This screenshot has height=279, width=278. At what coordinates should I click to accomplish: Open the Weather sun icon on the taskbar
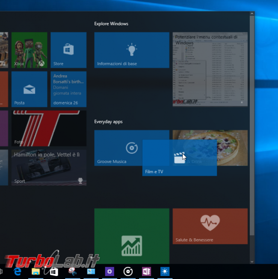[165, 272]
